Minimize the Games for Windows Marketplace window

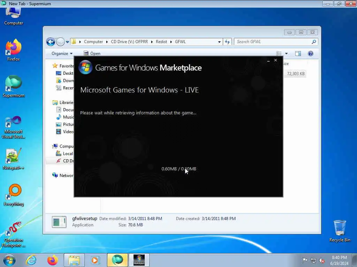tap(268, 60)
